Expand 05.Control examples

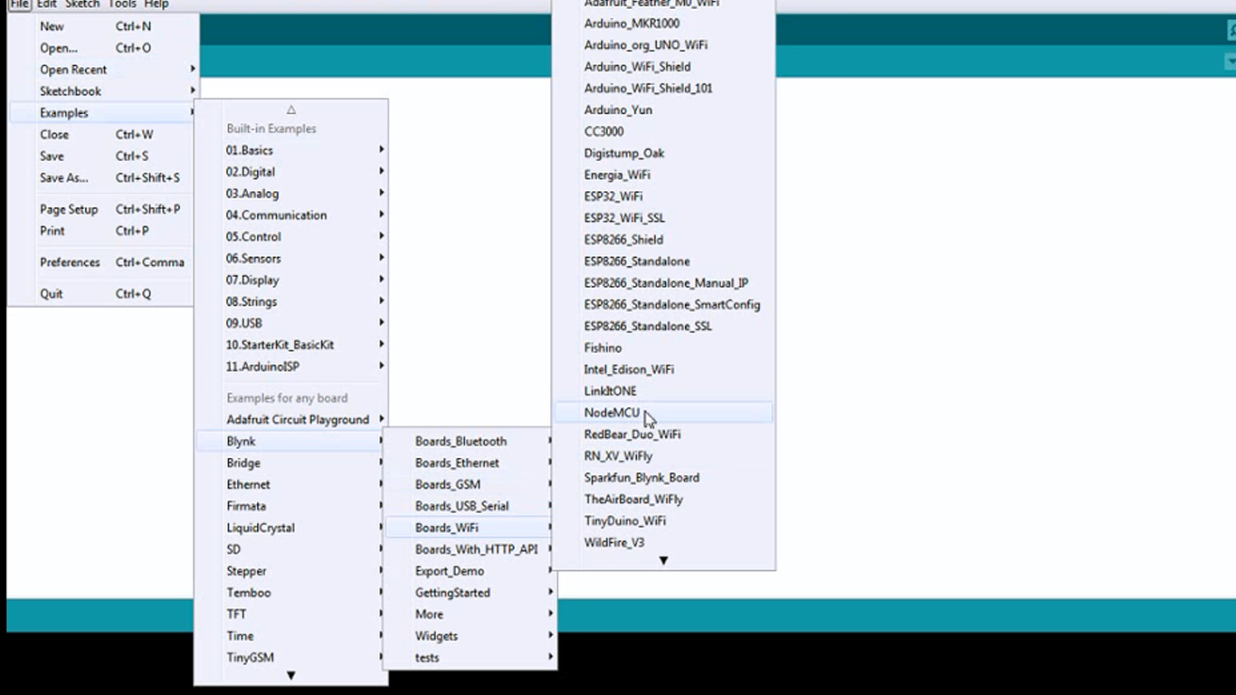pyautogui.click(x=291, y=237)
